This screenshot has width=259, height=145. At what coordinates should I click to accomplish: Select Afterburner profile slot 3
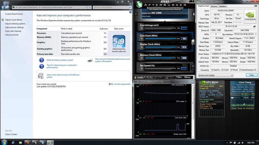coord(151,78)
